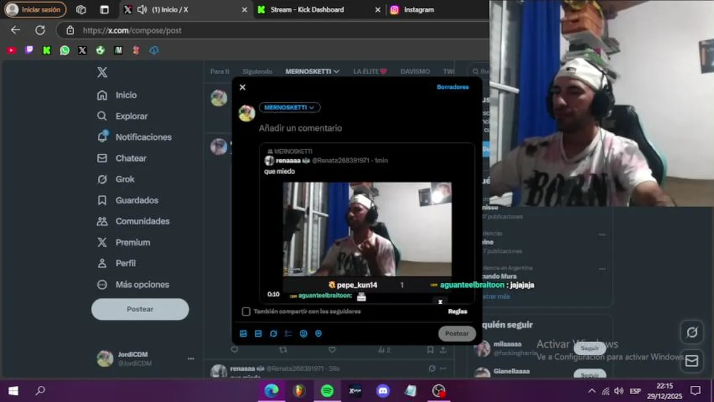
Task: Show hidden system tray icons
Action: (x=592, y=391)
